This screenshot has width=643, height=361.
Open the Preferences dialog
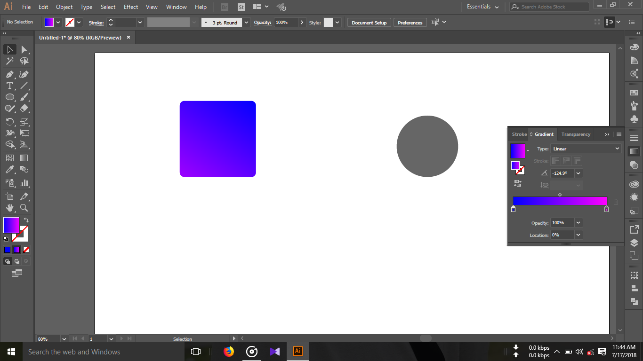(x=409, y=22)
